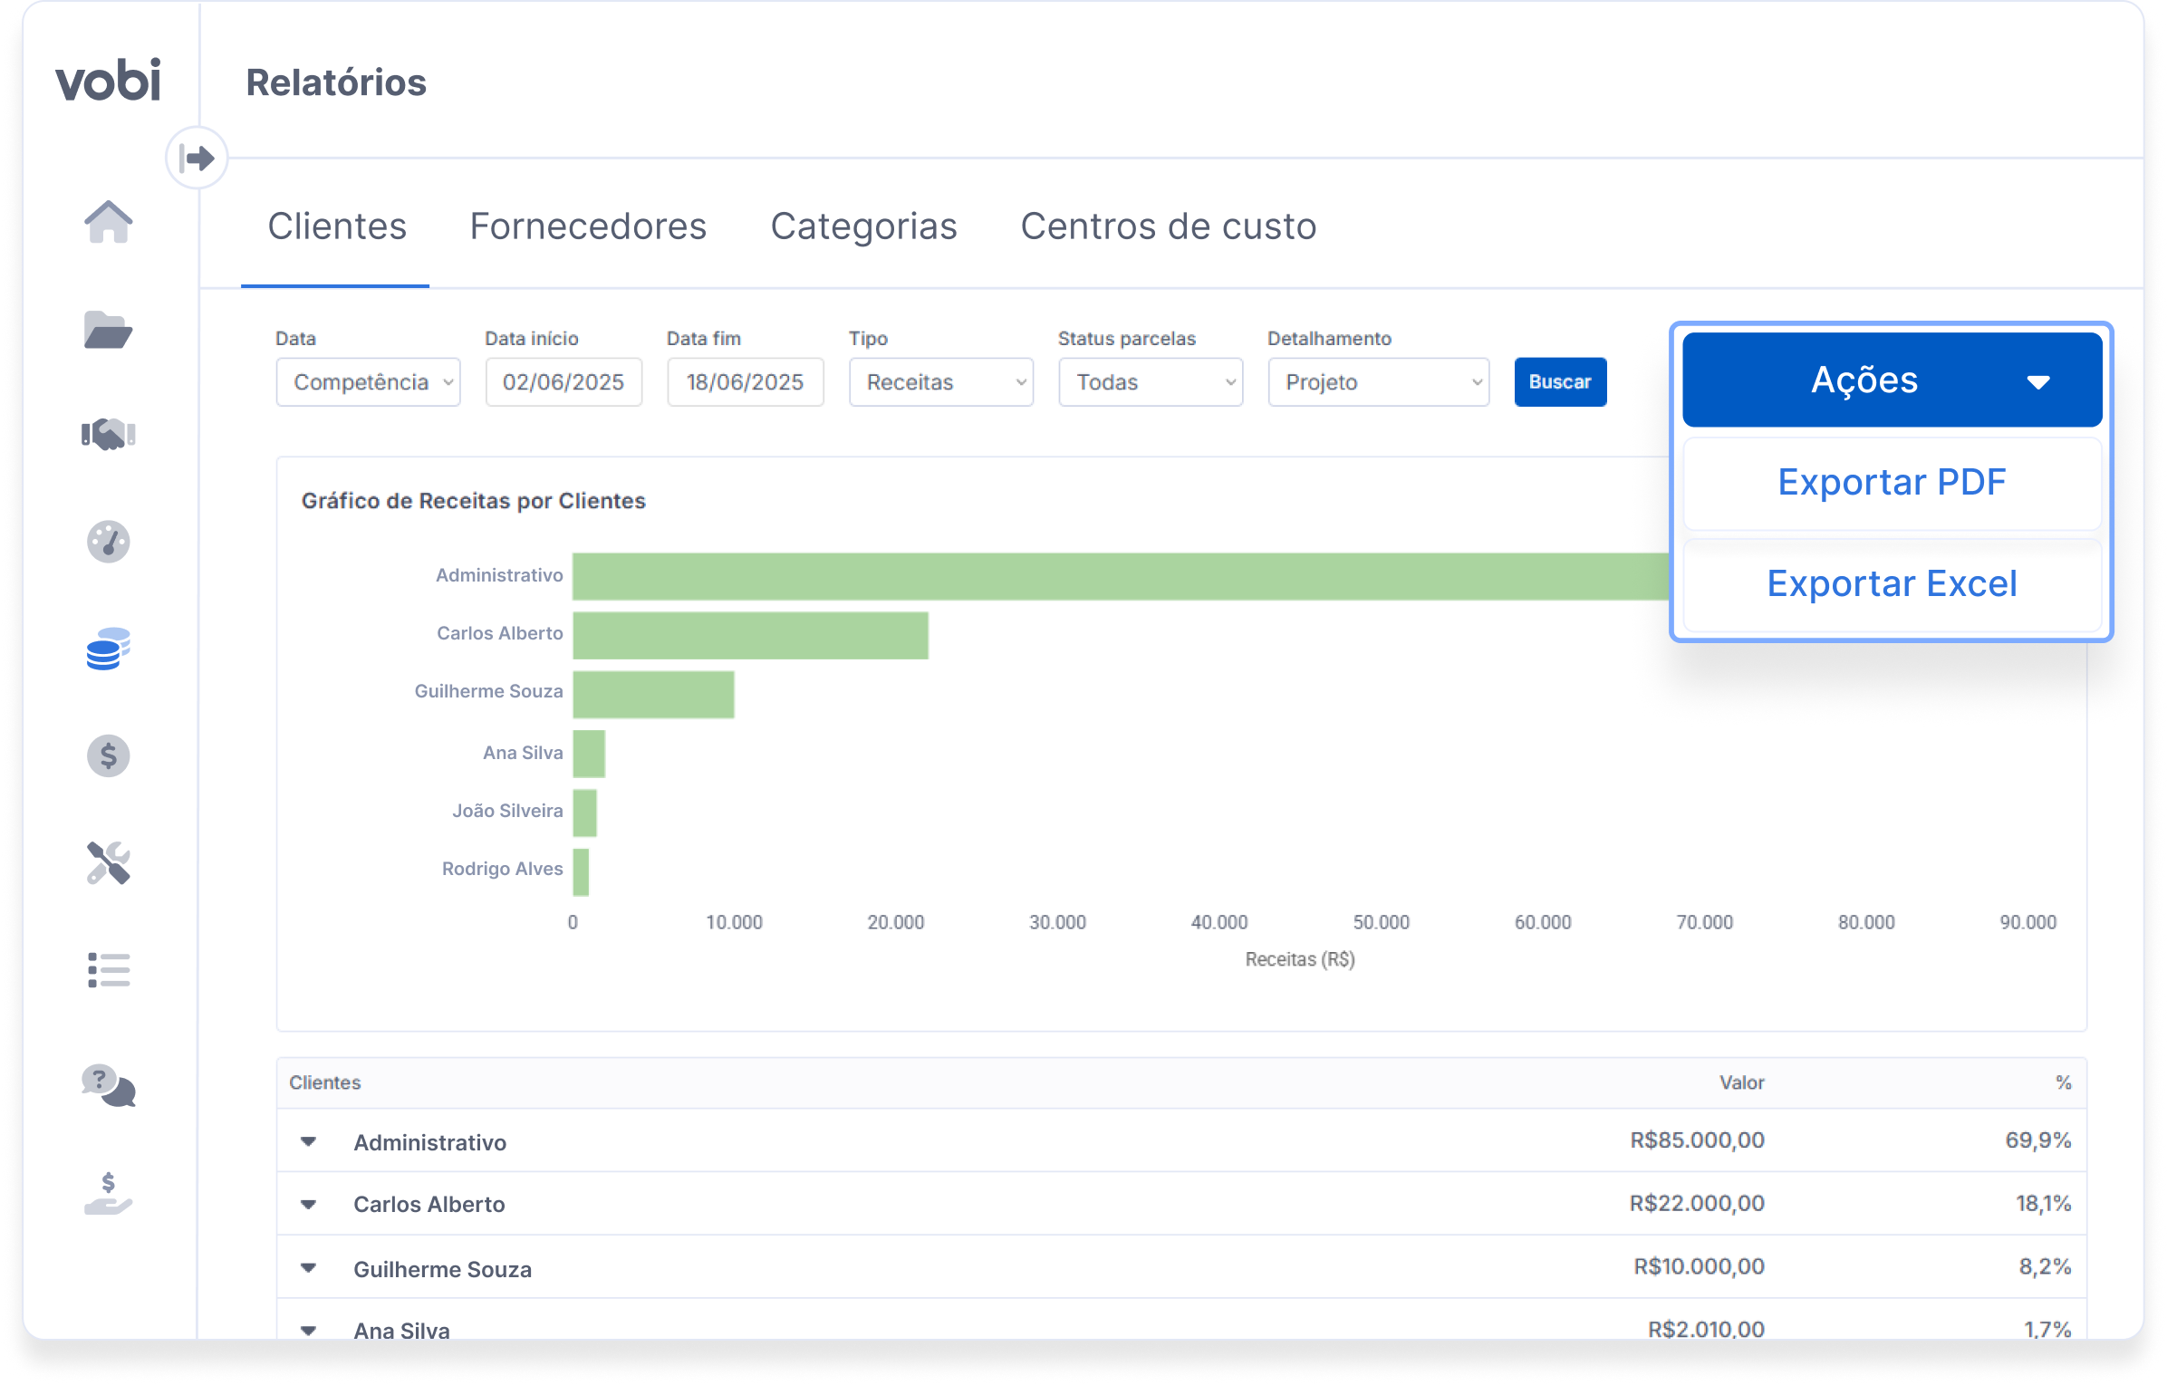Switch to the Fornecedores tab
The height and width of the screenshot is (1385, 2167).
[x=588, y=226]
